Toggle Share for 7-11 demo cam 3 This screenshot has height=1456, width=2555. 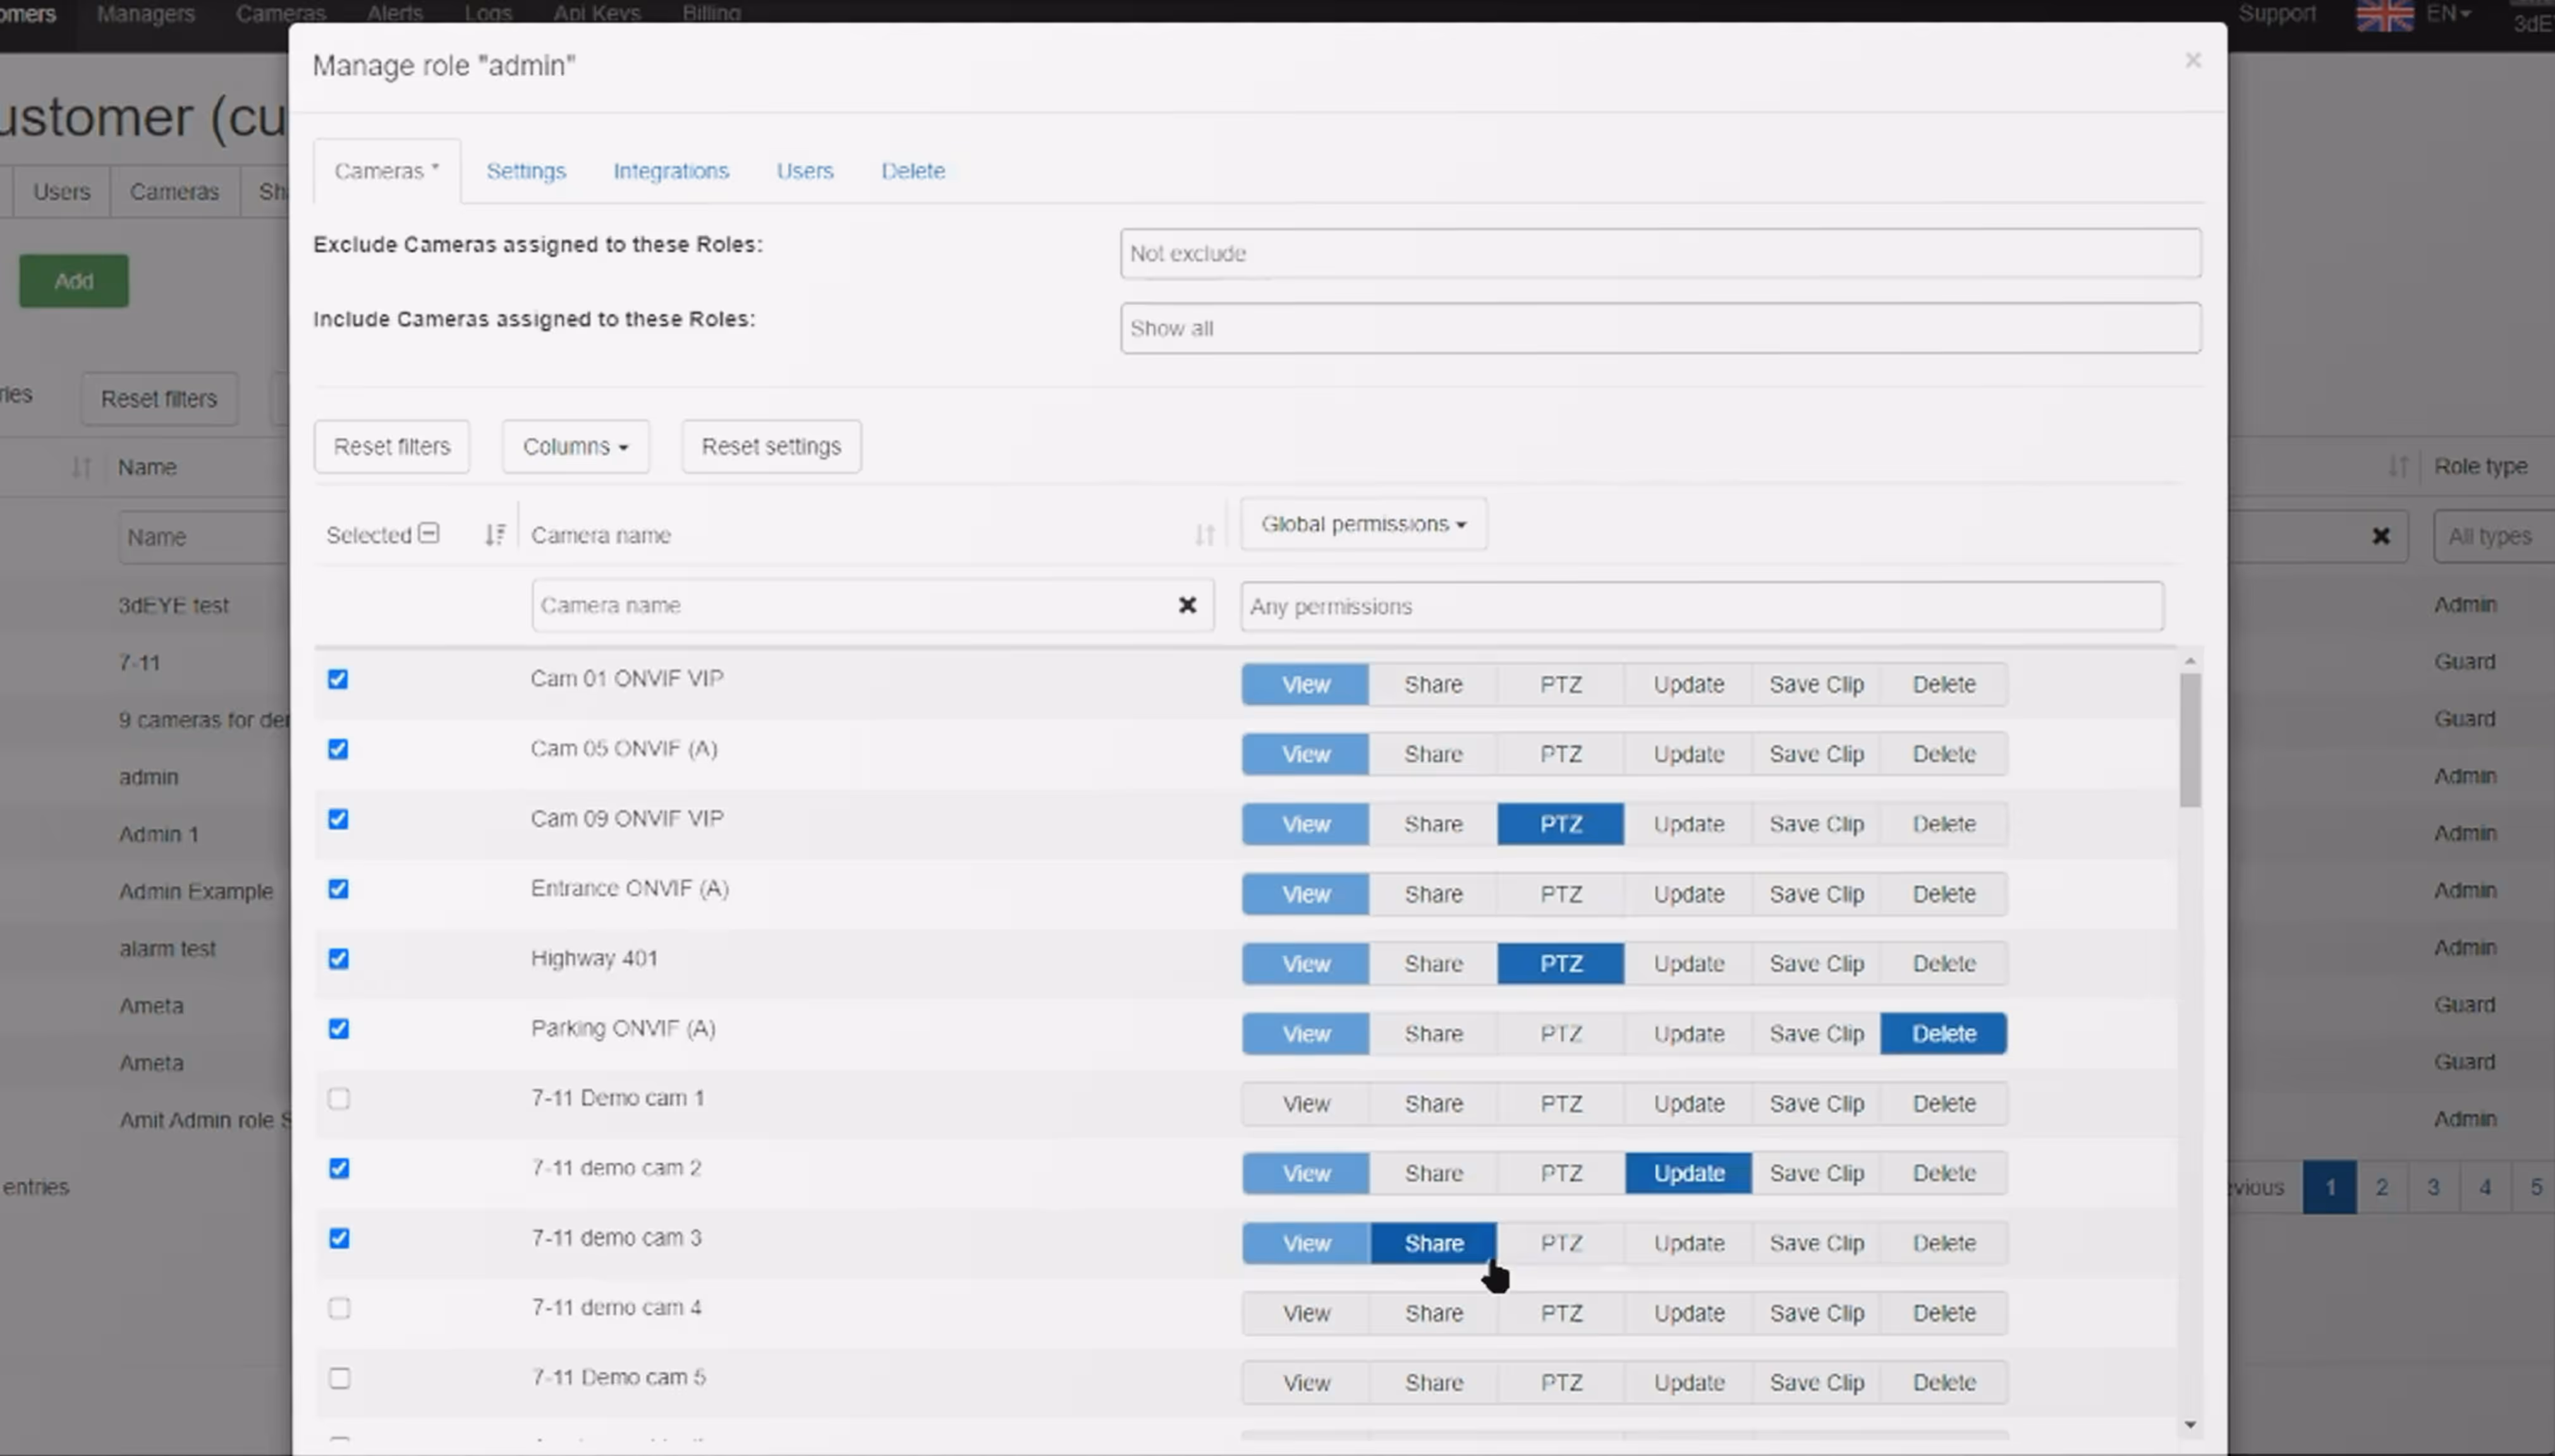(x=1434, y=1243)
